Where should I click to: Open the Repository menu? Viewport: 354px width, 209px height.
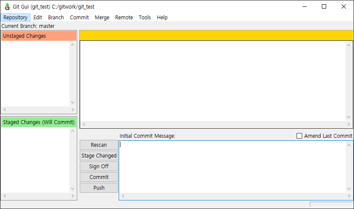click(x=15, y=18)
